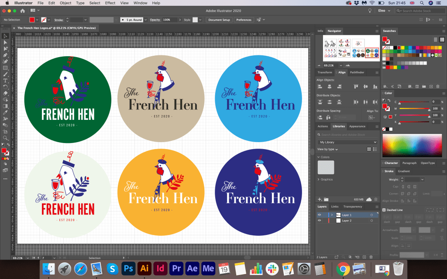The image size is (447, 279).
Task: Toggle visibility of Layer 2
Action: click(319, 221)
